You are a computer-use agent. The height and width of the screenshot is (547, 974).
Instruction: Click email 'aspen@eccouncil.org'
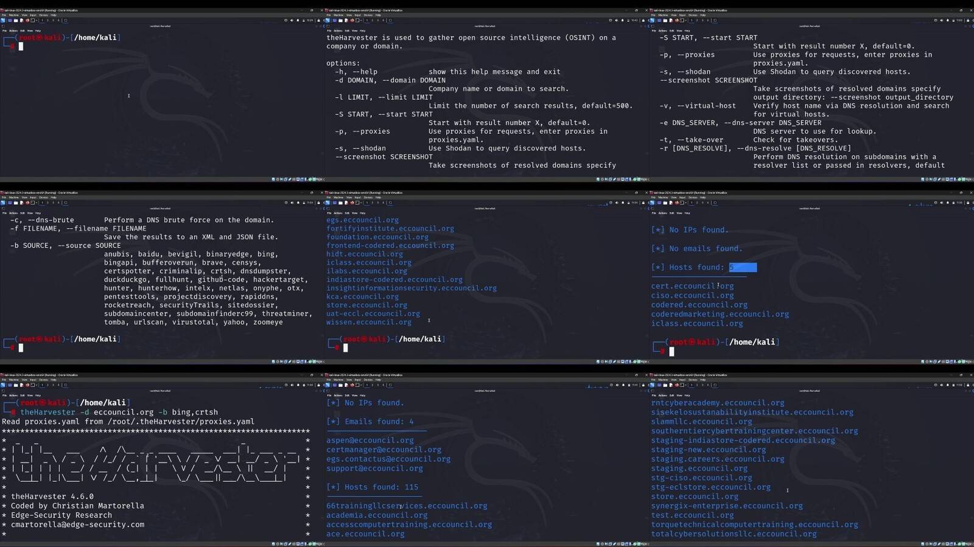point(370,441)
